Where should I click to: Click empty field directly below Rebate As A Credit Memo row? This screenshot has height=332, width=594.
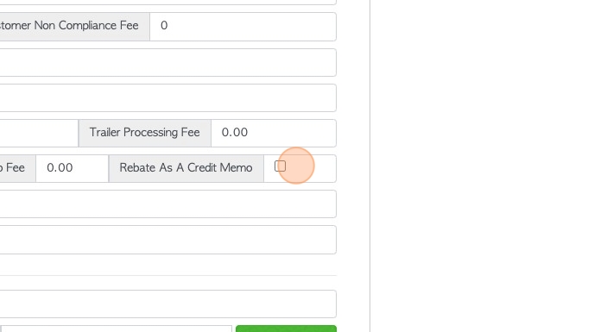pyautogui.click(x=167, y=204)
